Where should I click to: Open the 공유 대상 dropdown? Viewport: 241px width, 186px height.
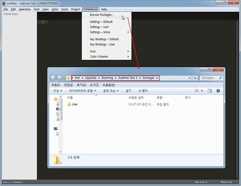point(111,91)
